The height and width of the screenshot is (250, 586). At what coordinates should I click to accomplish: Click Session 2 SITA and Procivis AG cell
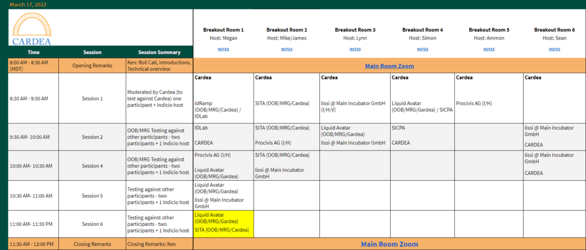(x=287, y=137)
